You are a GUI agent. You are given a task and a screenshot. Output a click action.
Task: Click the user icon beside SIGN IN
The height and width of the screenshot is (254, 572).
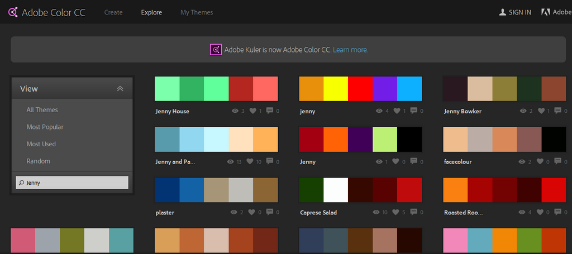click(x=502, y=12)
